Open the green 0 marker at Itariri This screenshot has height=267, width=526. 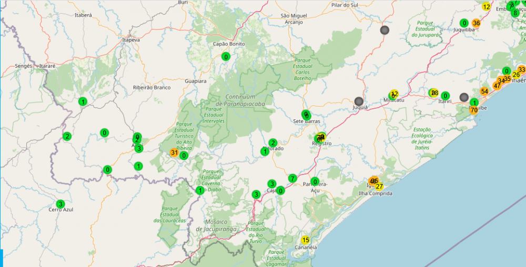[x=445, y=96]
